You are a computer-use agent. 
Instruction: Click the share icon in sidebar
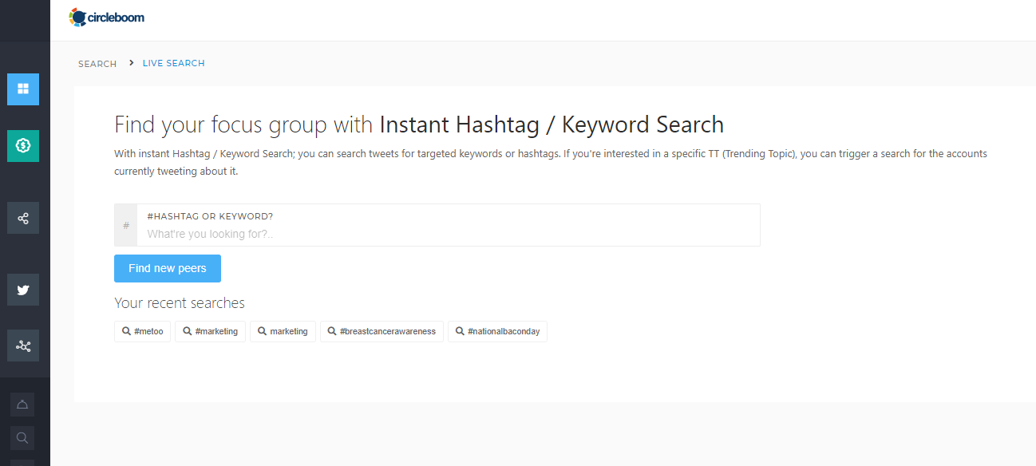click(x=23, y=218)
